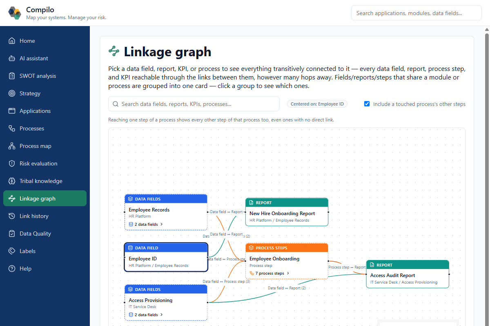Expand 2 data fields in Access Provisioning
Viewport: 490px width, 326px height.
tap(146, 315)
